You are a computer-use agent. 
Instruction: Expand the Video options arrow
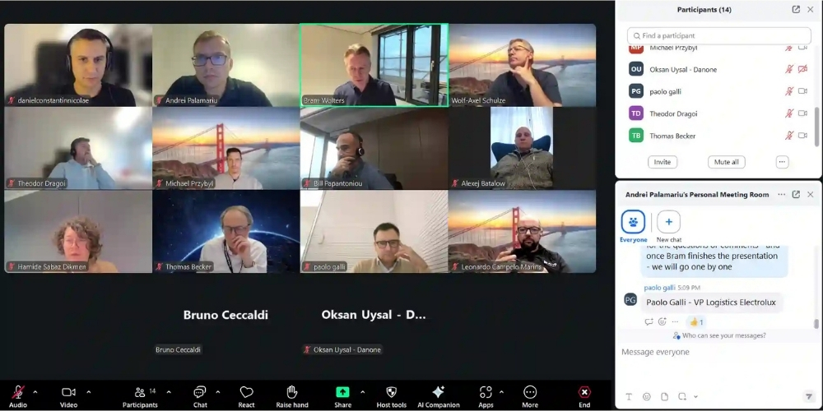click(x=89, y=392)
